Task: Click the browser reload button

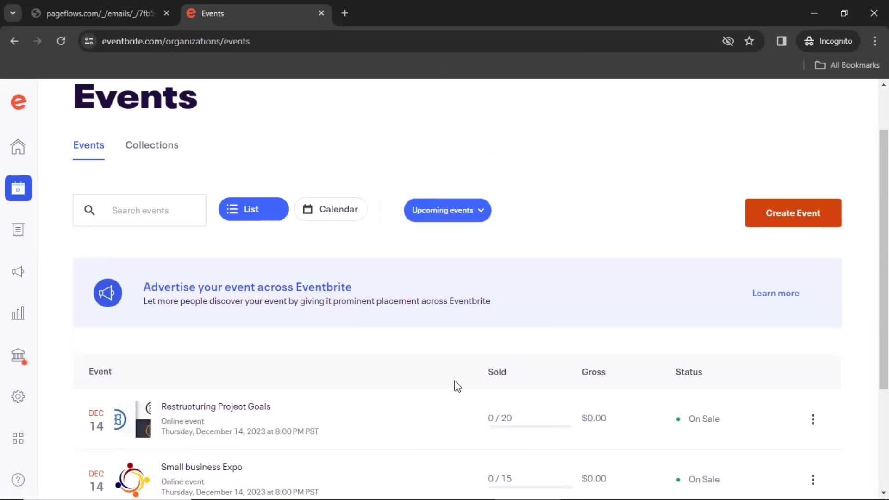Action: pyautogui.click(x=61, y=41)
